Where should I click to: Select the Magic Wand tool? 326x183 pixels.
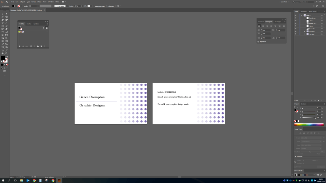pyautogui.click(x=3, y=17)
